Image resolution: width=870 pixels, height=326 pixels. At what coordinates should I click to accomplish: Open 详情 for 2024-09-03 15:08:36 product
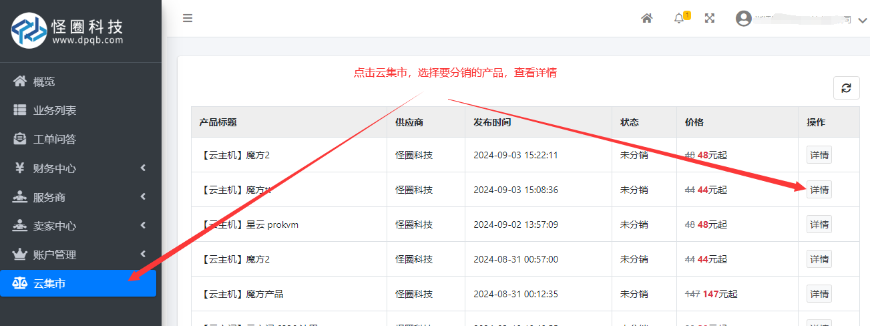tap(819, 190)
